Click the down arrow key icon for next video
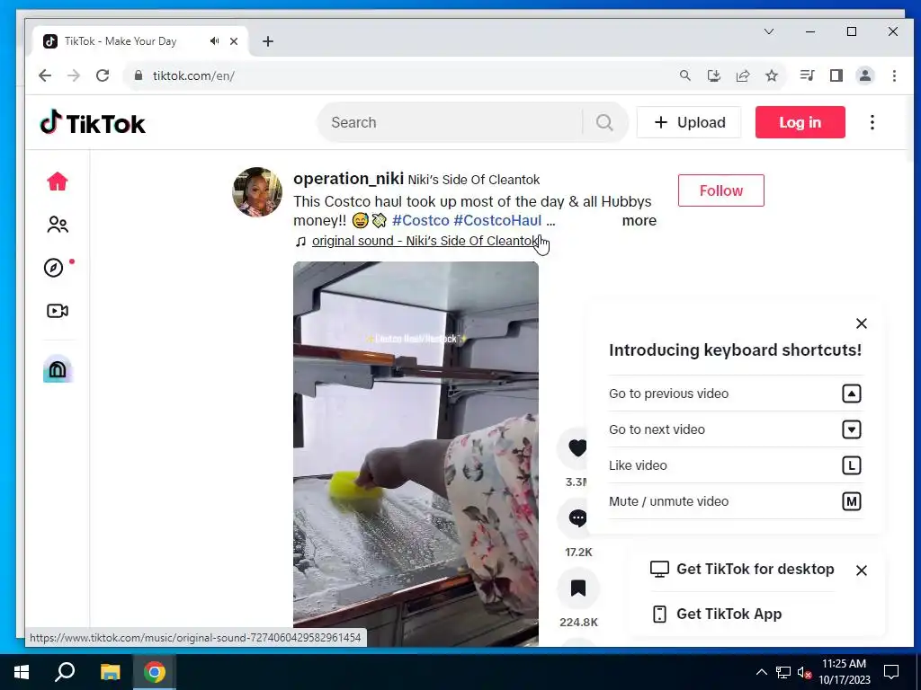 [851, 429]
